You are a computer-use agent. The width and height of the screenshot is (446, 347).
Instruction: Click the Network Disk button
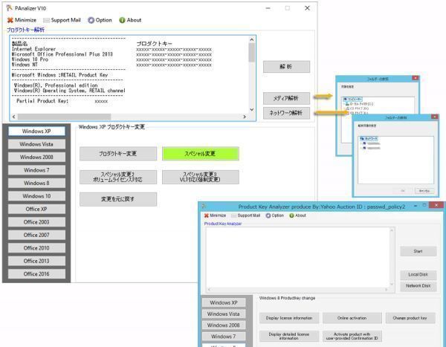pyautogui.click(x=418, y=286)
